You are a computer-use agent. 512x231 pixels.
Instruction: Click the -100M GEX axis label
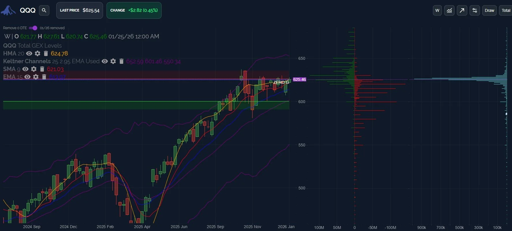390,228
